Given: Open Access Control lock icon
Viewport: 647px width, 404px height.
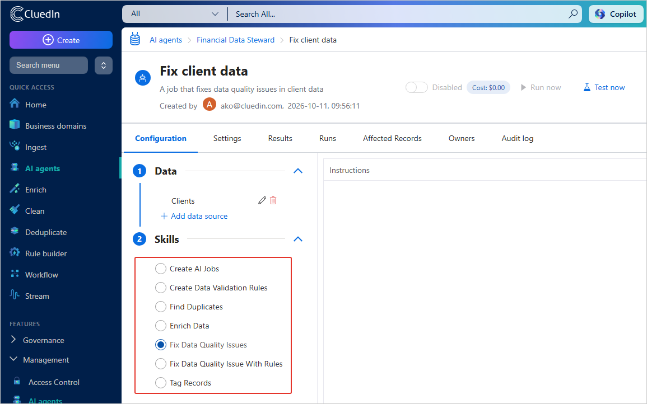Looking at the screenshot, I should pyautogui.click(x=17, y=380).
